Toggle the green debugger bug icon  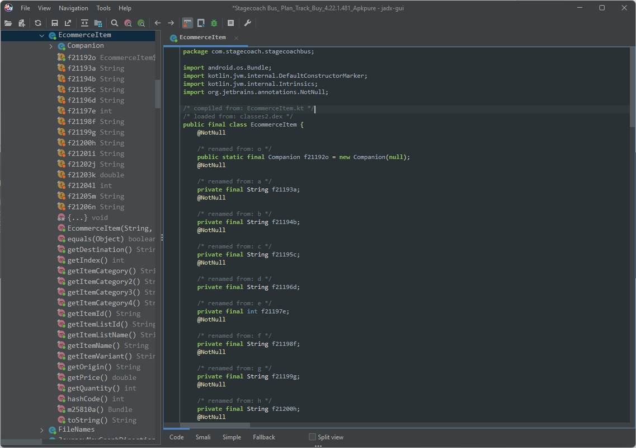pos(214,22)
